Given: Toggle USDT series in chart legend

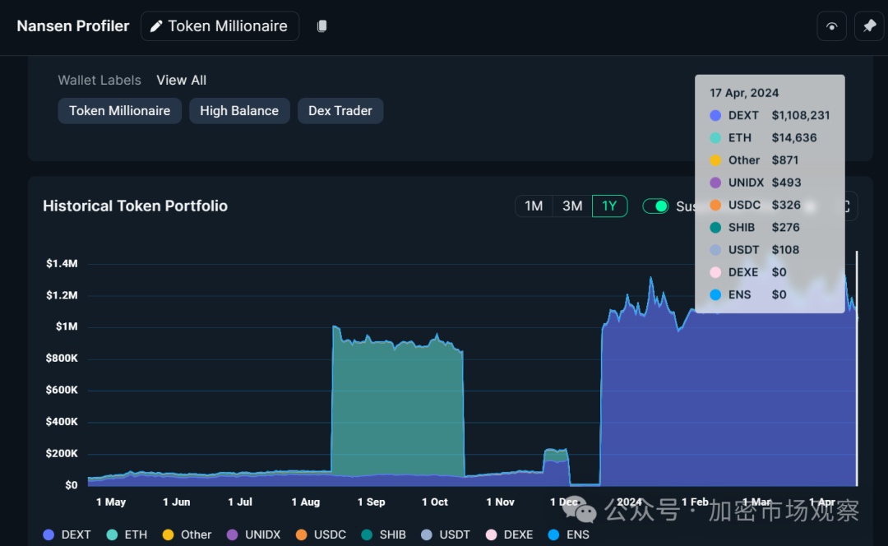Looking at the screenshot, I should (x=446, y=534).
